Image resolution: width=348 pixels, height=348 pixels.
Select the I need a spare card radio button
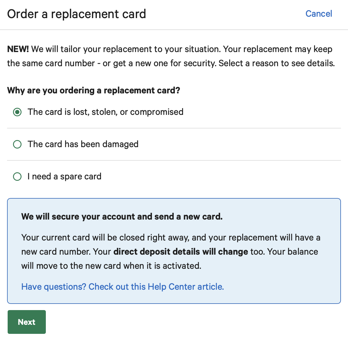tap(17, 177)
